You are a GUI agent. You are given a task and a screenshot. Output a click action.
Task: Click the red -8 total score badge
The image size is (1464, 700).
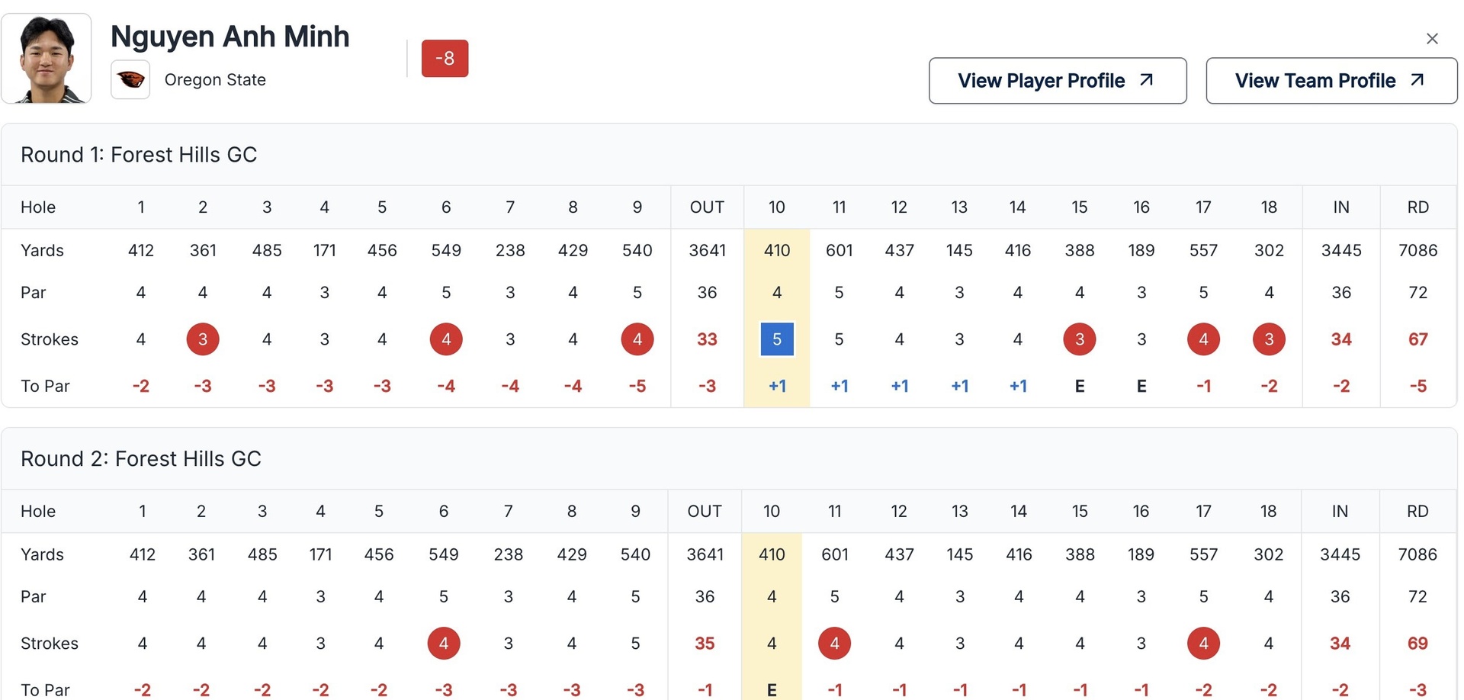[445, 59]
